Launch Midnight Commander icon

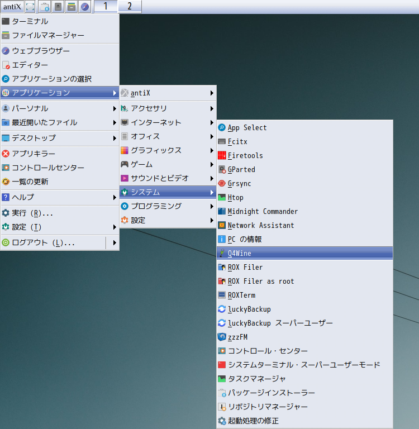coord(222,211)
